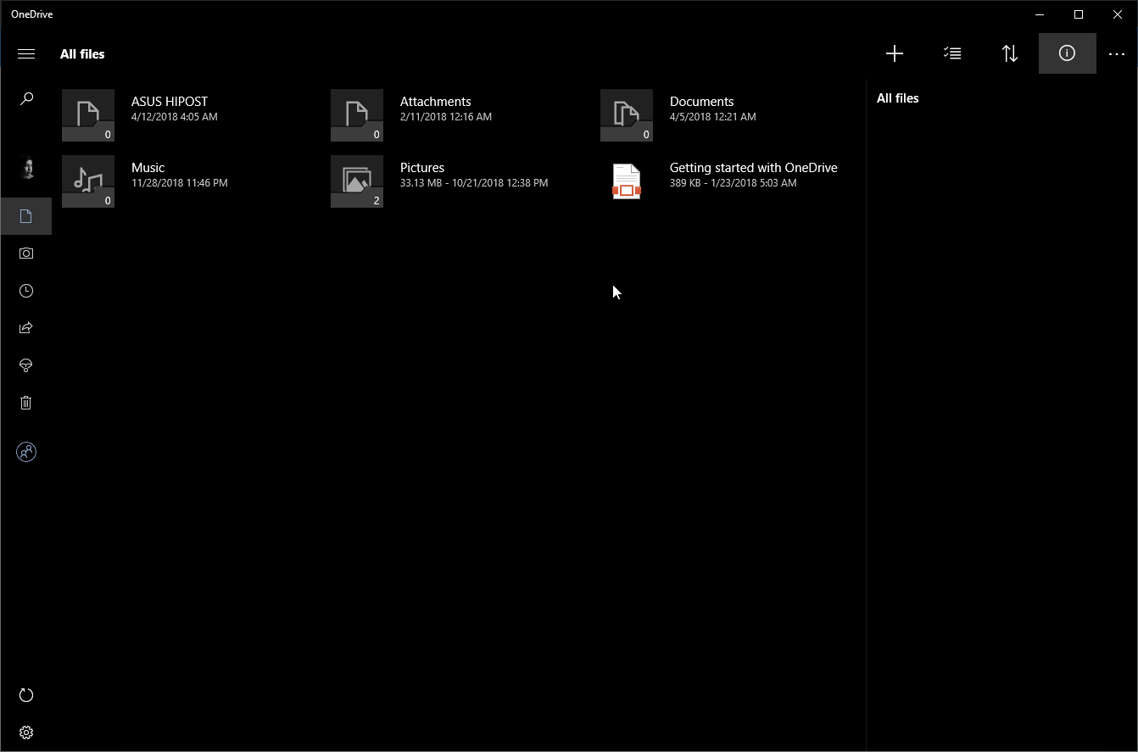Start a sync with the refresh icon

coord(26,695)
